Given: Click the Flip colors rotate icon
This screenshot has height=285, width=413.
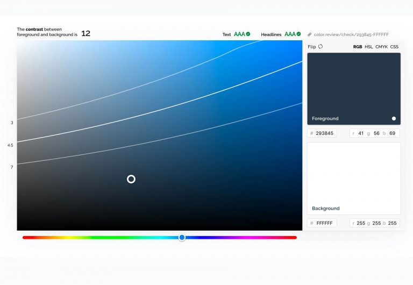Looking at the screenshot, I should pyautogui.click(x=321, y=47).
